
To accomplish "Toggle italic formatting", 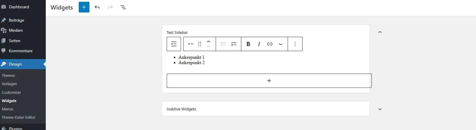I will 259,44.
